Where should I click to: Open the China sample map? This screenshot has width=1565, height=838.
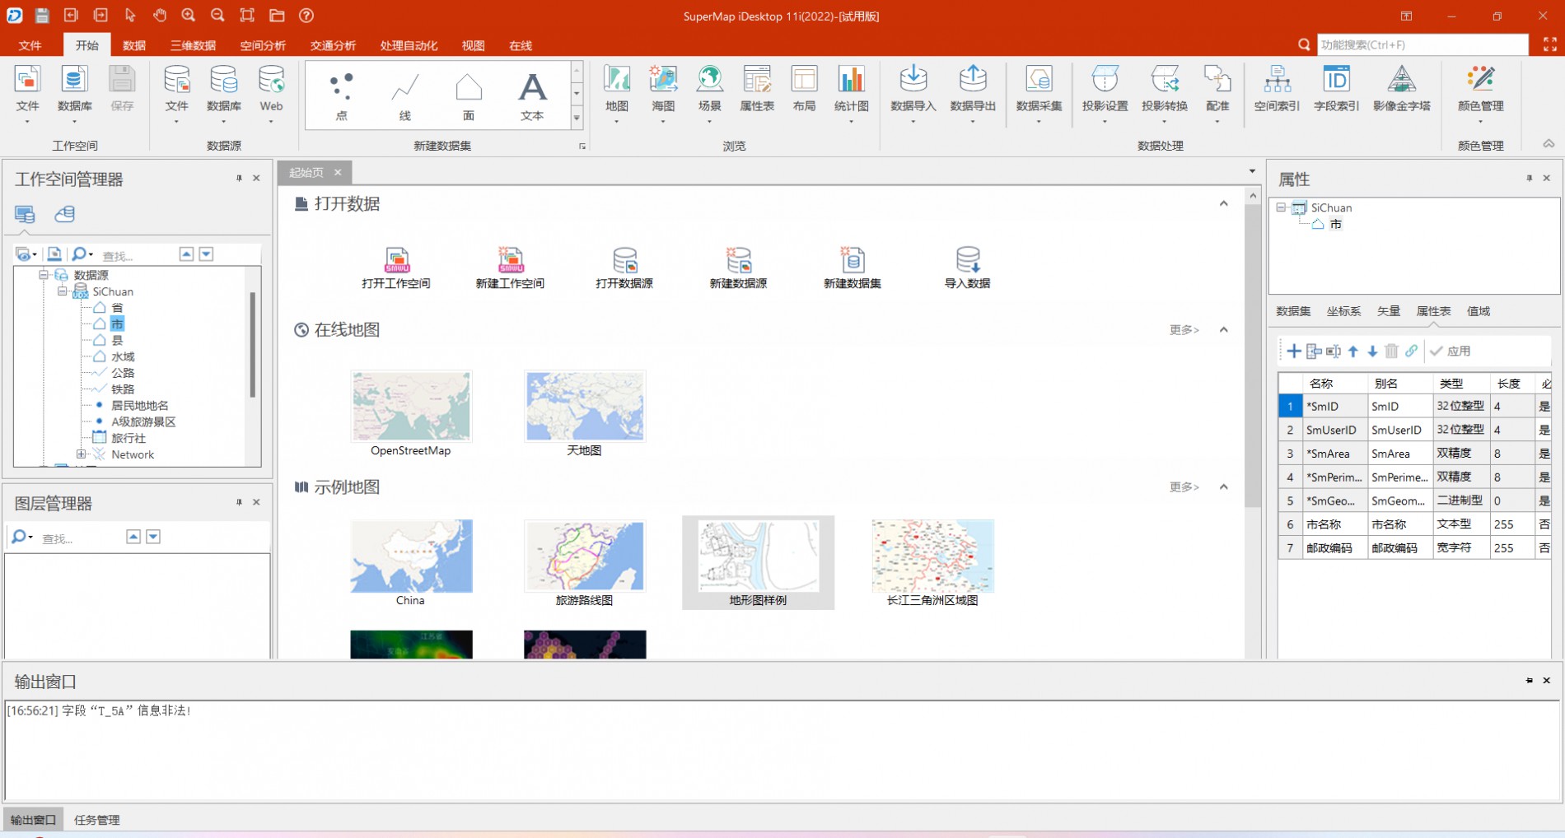[411, 556]
